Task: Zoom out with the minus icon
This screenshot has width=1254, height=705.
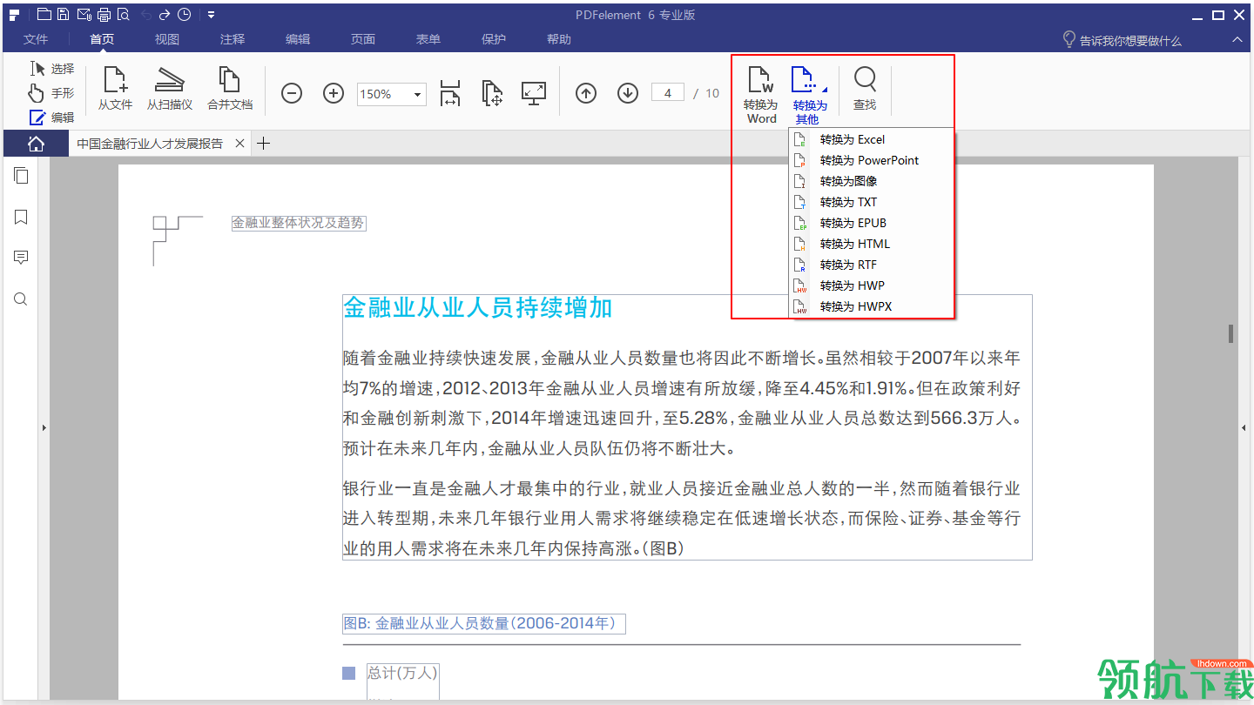Action: tap(292, 93)
